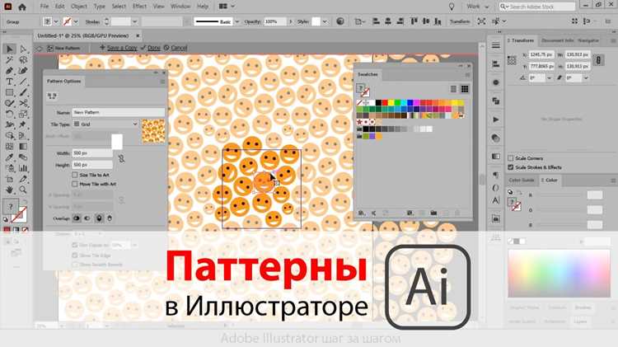Pick a color from the spectrum bar
This screenshot has width=618, height=347.
point(559,274)
